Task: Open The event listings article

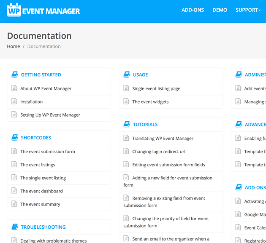Action: (x=38, y=165)
